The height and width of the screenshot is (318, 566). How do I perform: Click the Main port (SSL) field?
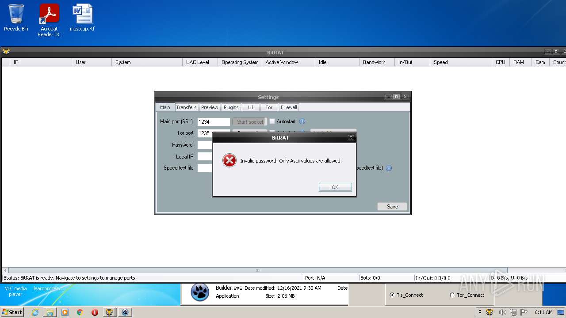214,121
